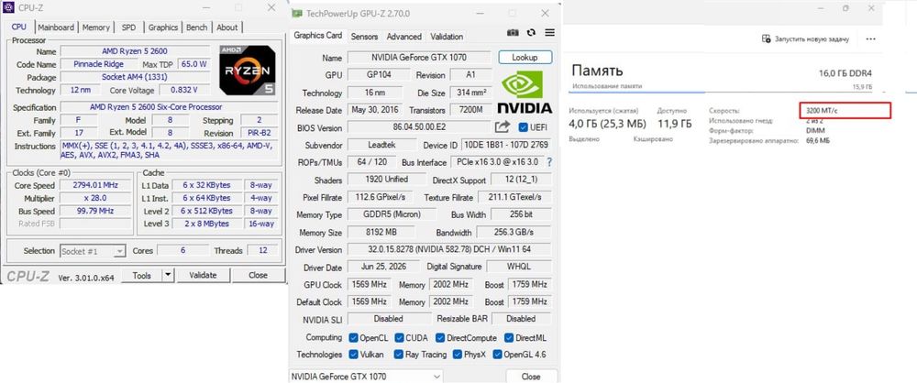Switch to the Memory tab in CPU-Z

coord(96,27)
